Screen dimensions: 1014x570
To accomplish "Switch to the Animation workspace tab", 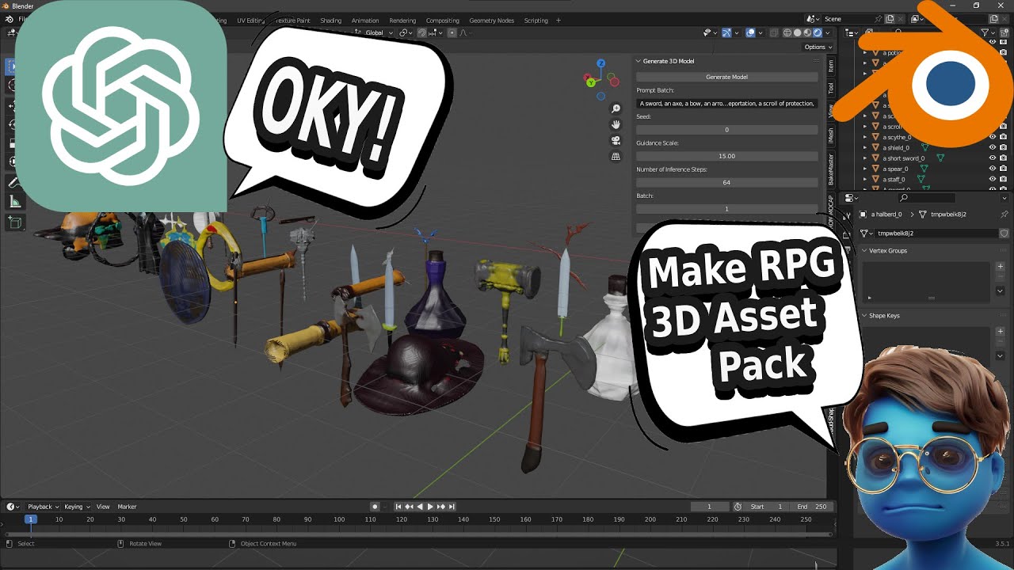I will [x=365, y=21].
